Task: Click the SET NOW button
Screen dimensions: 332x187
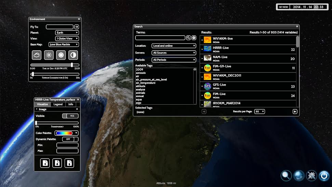Action: pyautogui.click(x=283, y=7)
